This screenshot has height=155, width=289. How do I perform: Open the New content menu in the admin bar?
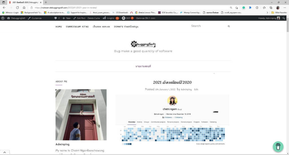click(x=67, y=18)
